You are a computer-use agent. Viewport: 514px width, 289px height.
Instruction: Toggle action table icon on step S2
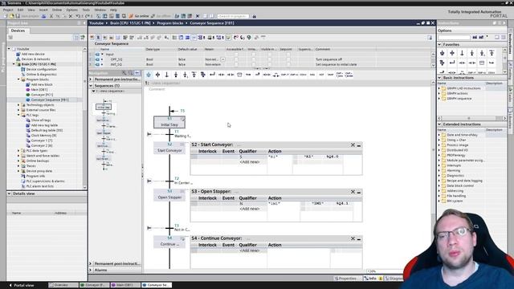point(182,144)
